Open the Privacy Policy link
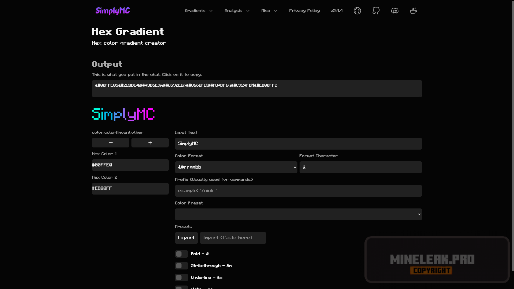Viewport: 514px width, 289px height. pyautogui.click(x=304, y=11)
